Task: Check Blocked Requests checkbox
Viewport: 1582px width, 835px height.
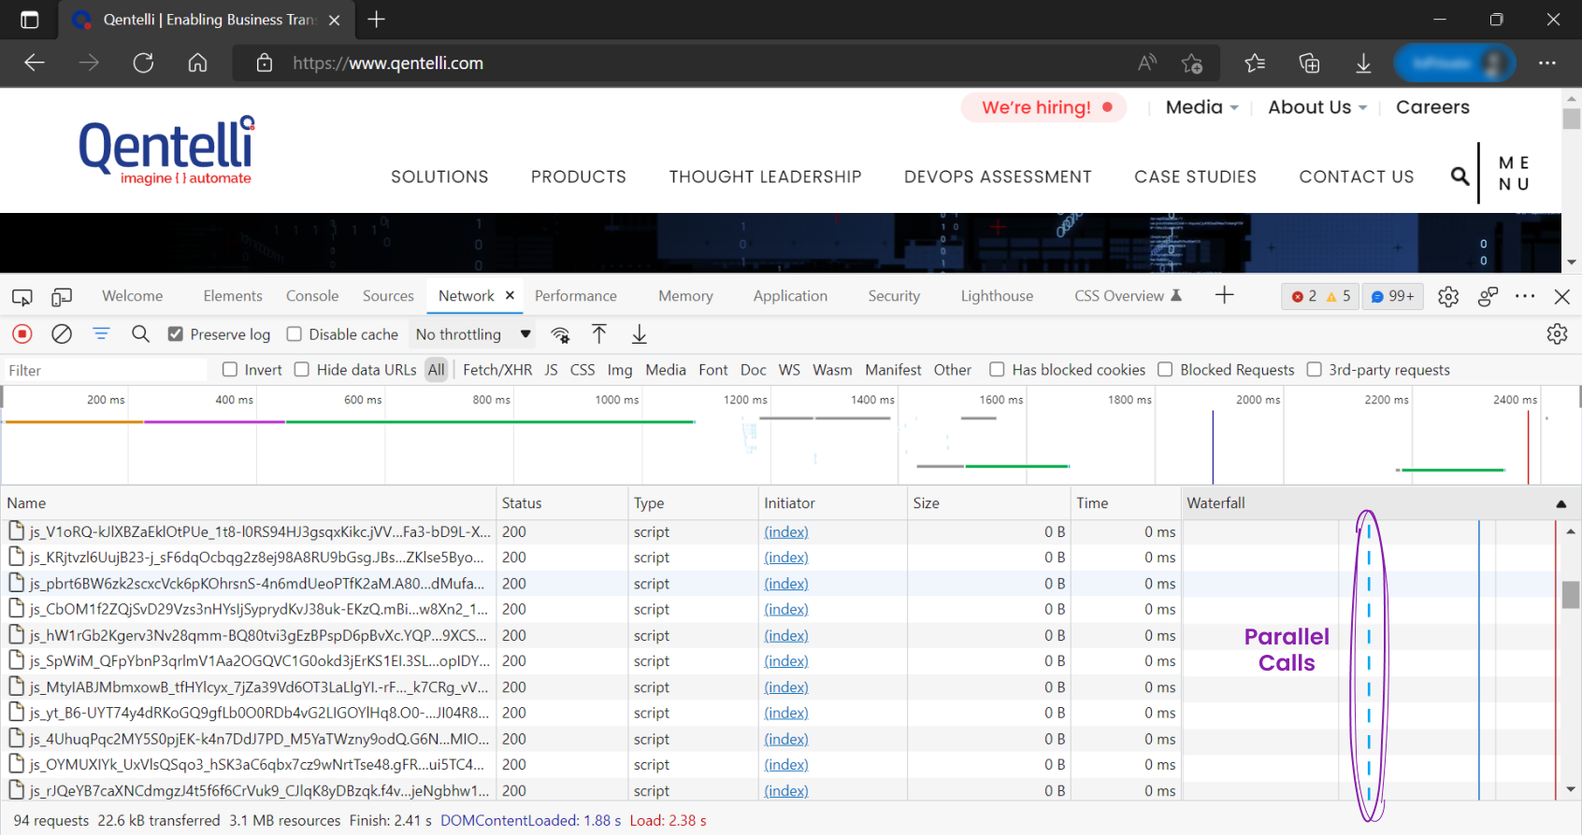Action: coord(1165,369)
